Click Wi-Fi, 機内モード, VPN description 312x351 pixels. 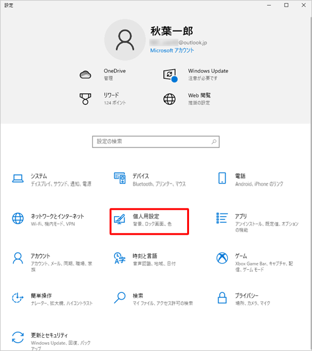(53, 224)
